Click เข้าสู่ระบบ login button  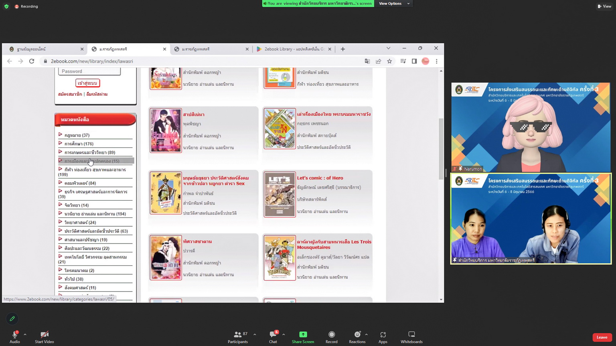tap(87, 83)
